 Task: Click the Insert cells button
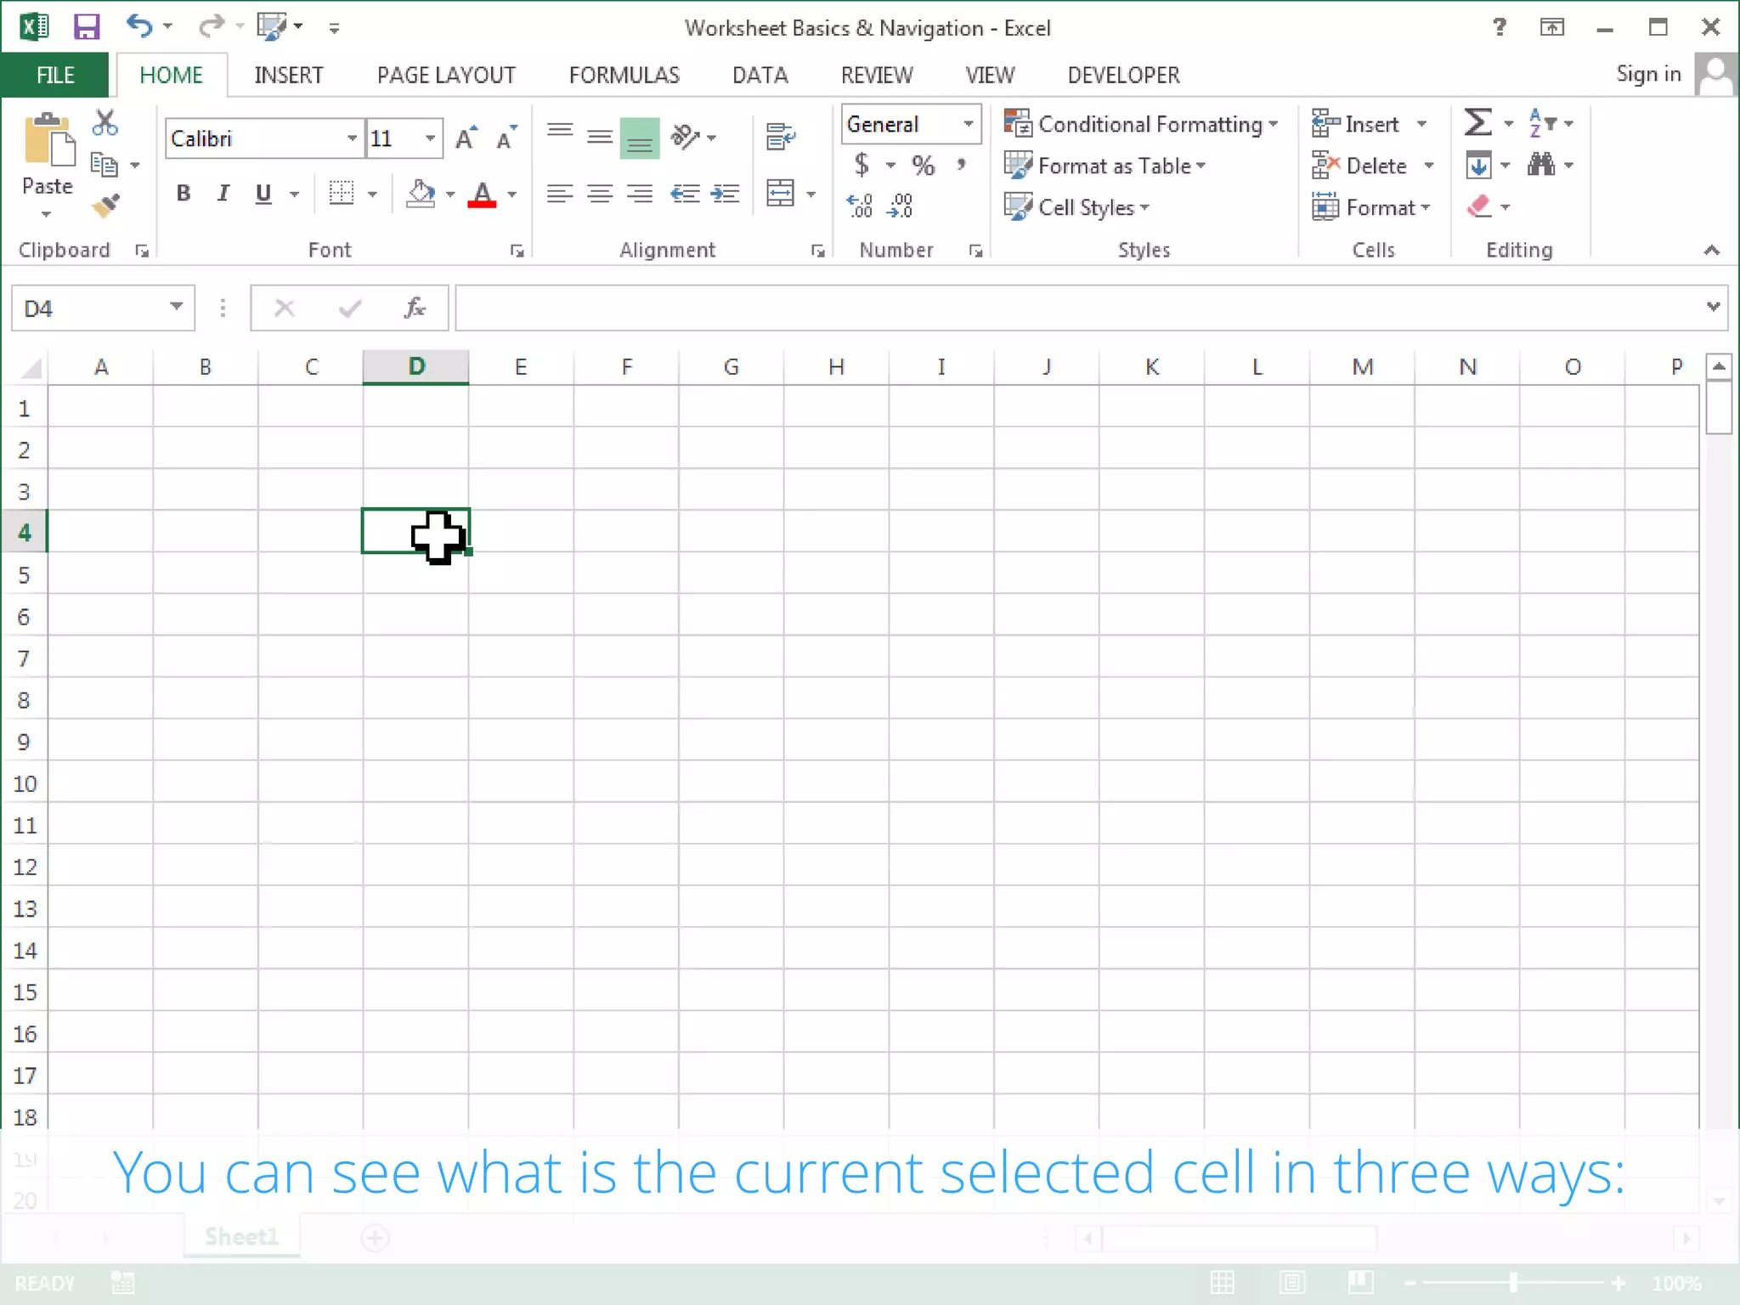(1357, 124)
